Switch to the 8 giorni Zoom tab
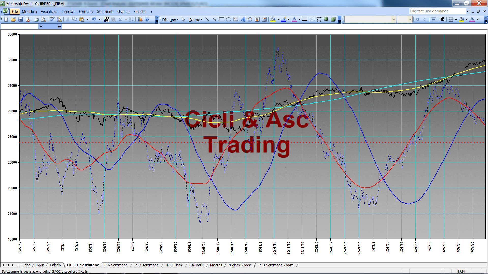 (240, 265)
